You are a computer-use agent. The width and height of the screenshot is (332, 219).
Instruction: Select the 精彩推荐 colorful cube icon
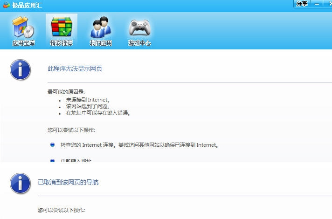click(62, 27)
